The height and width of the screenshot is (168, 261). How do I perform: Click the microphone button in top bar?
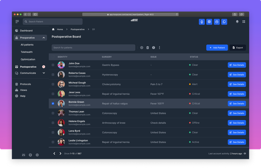click(202, 22)
